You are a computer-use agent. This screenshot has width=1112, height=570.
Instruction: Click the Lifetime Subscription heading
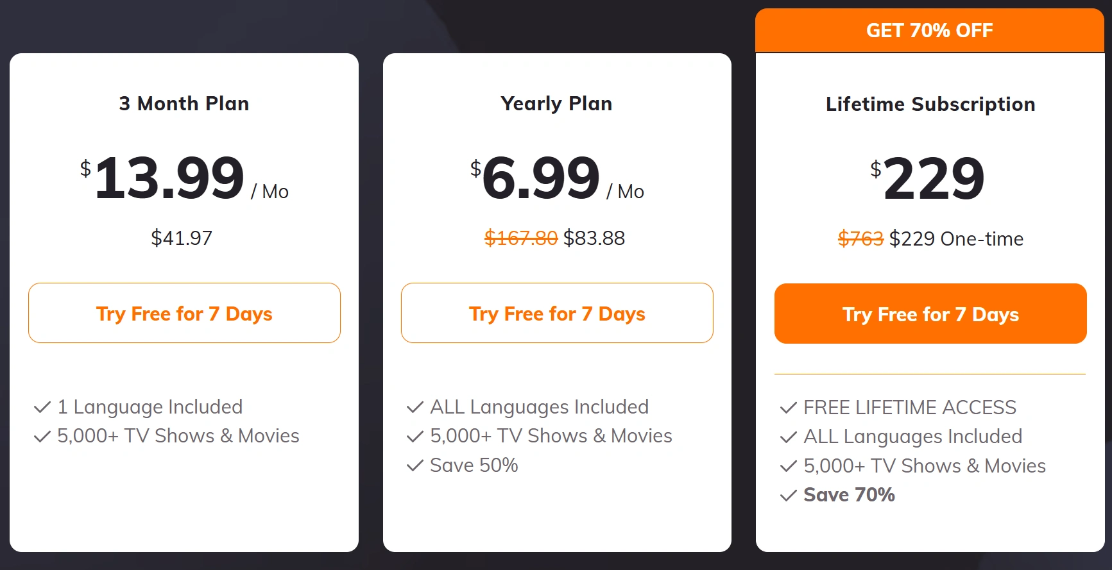click(930, 104)
